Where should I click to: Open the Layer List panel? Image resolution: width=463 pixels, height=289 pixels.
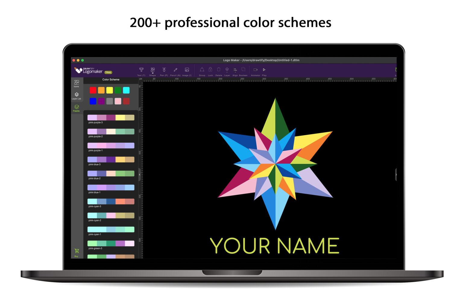[77, 96]
